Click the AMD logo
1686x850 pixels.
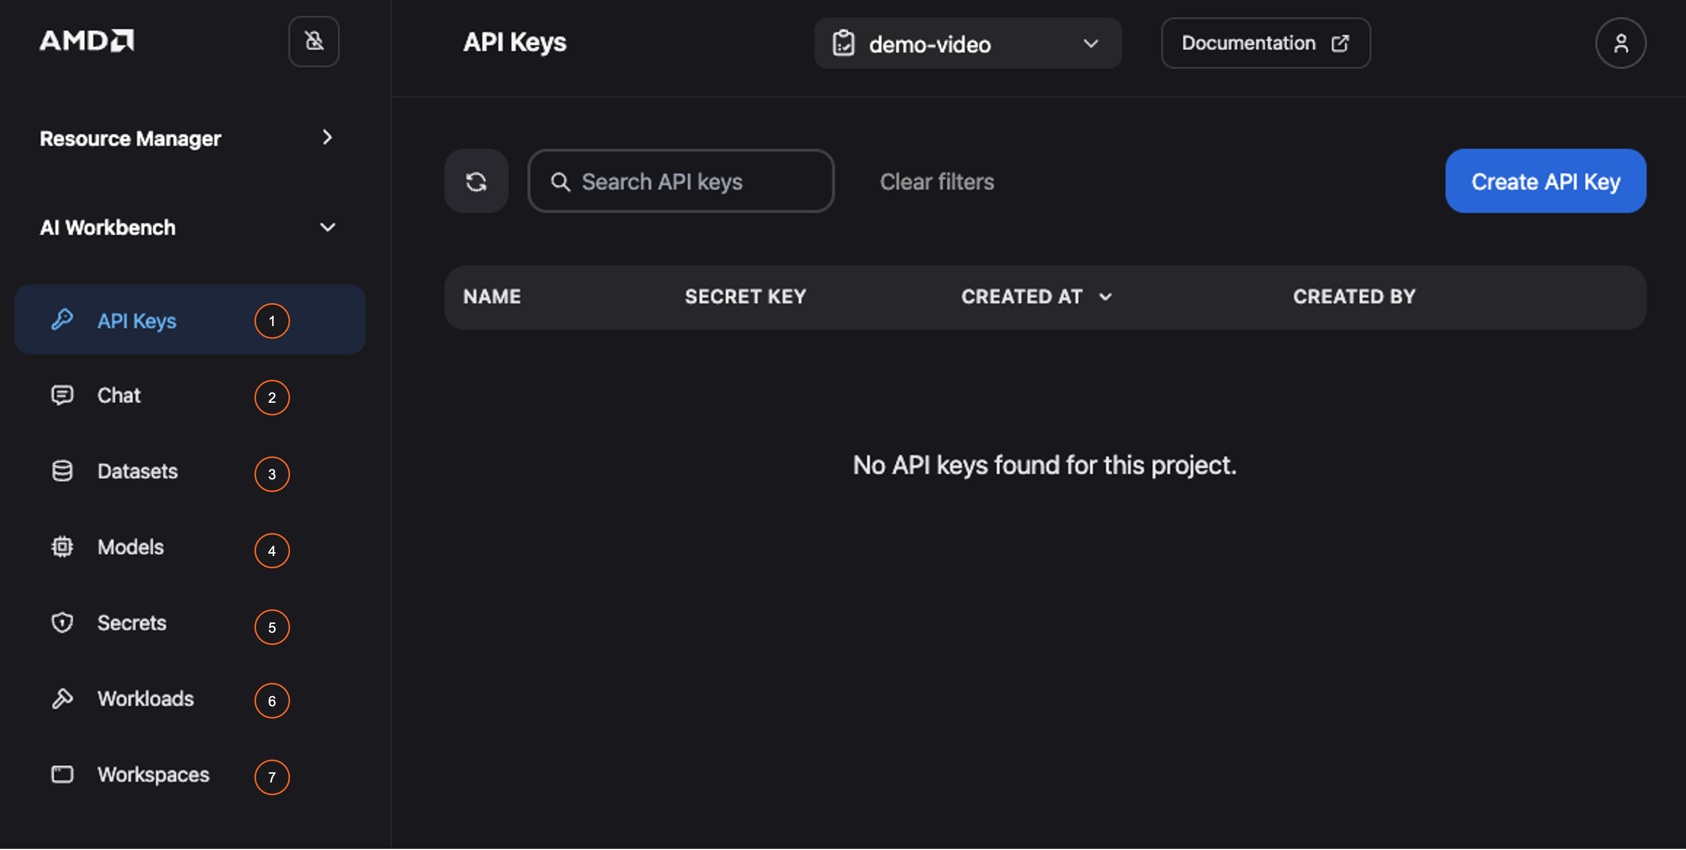tap(87, 41)
